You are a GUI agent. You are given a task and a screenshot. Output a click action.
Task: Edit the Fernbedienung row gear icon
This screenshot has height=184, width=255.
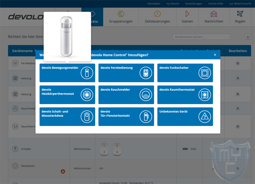(x=238, y=63)
